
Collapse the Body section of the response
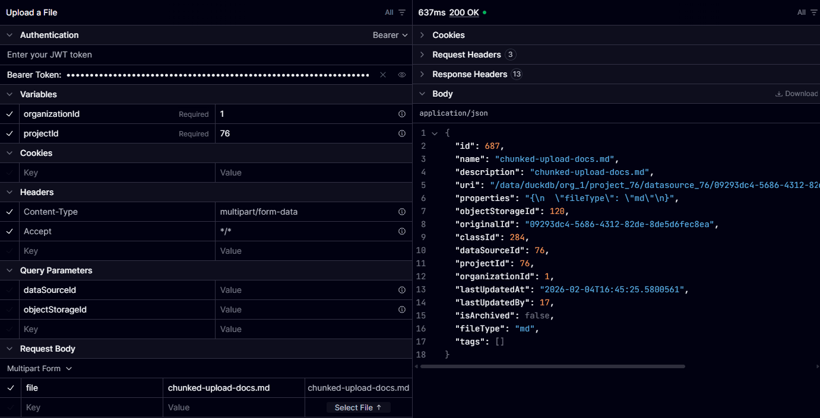point(422,93)
